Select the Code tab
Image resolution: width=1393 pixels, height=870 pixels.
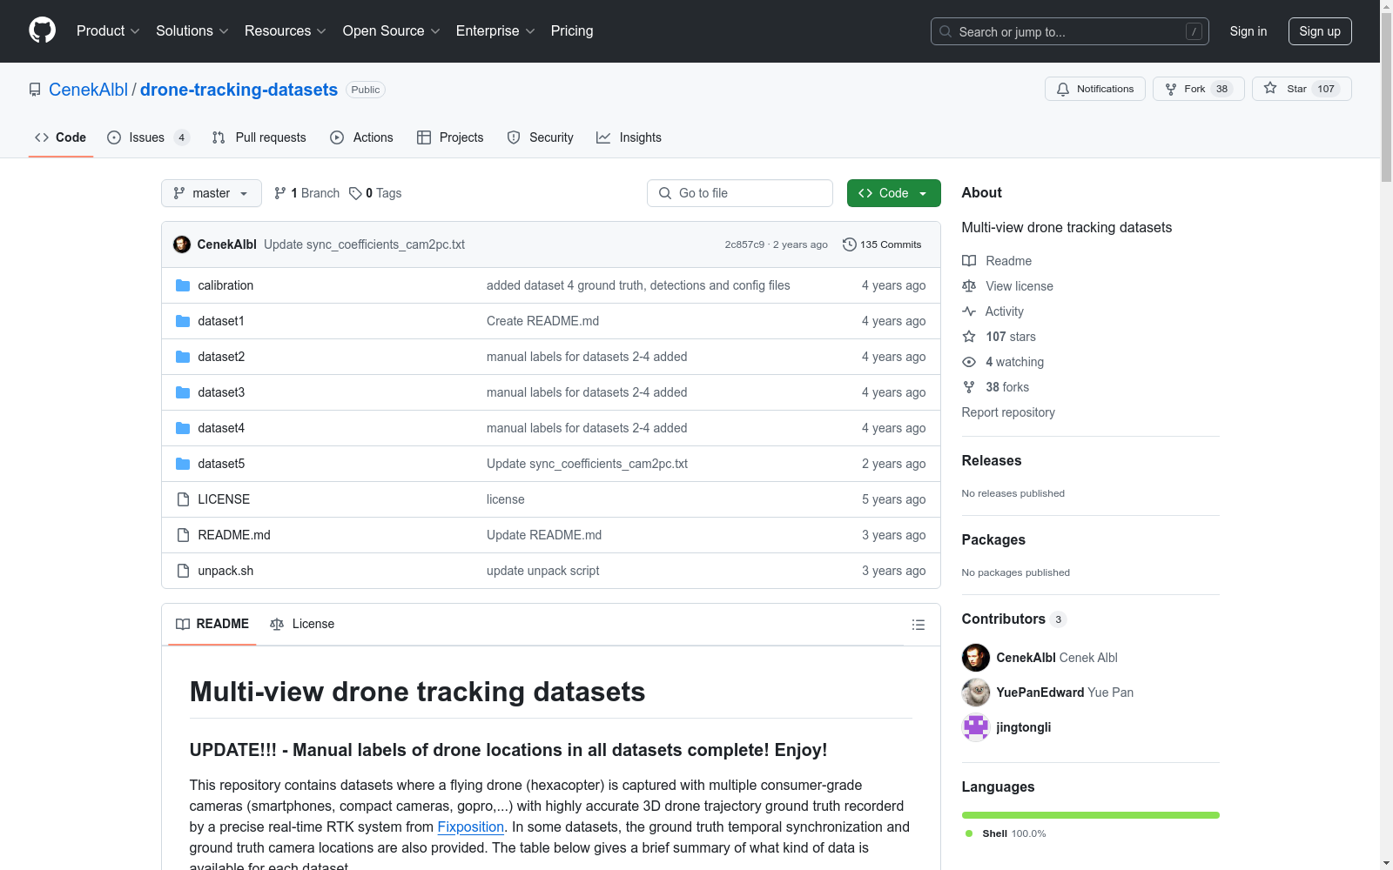tap(60, 137)
